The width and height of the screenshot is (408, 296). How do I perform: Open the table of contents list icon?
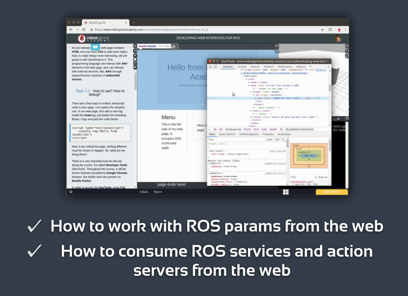click(x=71, y=192)
